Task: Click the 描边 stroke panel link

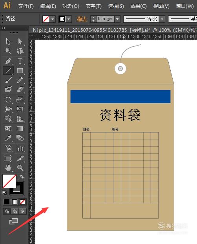Action: 82,19
